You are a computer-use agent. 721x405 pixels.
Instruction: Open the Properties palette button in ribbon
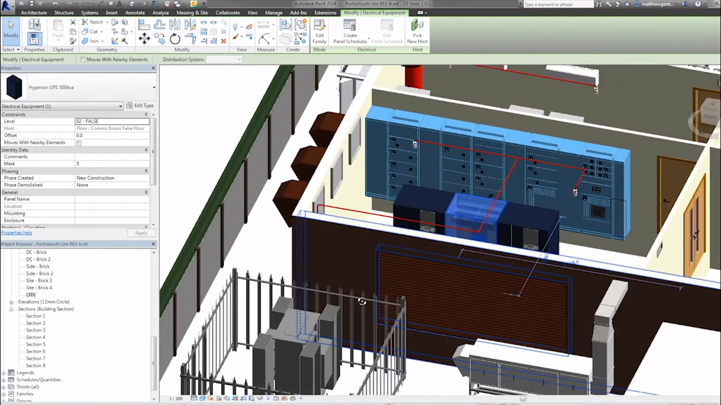[x=35, y=38]
